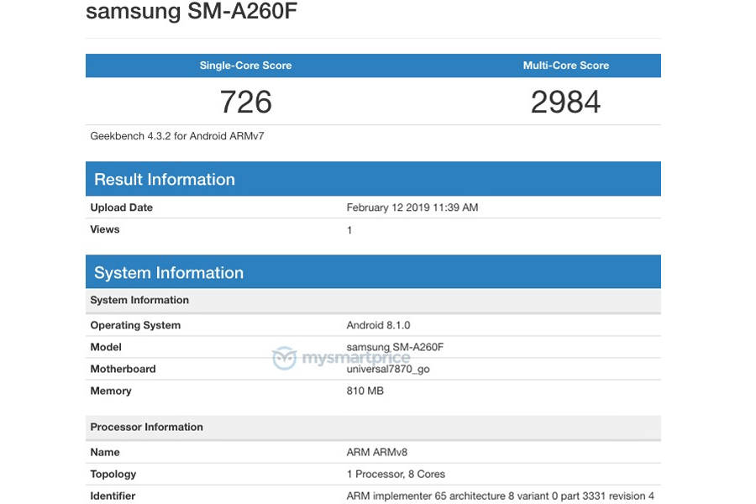Click the Result Information section header
The image size is (756, 504).
tap(373, 179)
